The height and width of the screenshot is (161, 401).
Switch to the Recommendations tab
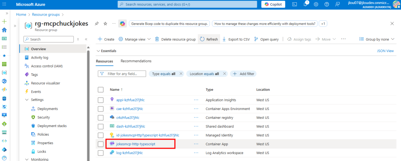coord(136,61)
